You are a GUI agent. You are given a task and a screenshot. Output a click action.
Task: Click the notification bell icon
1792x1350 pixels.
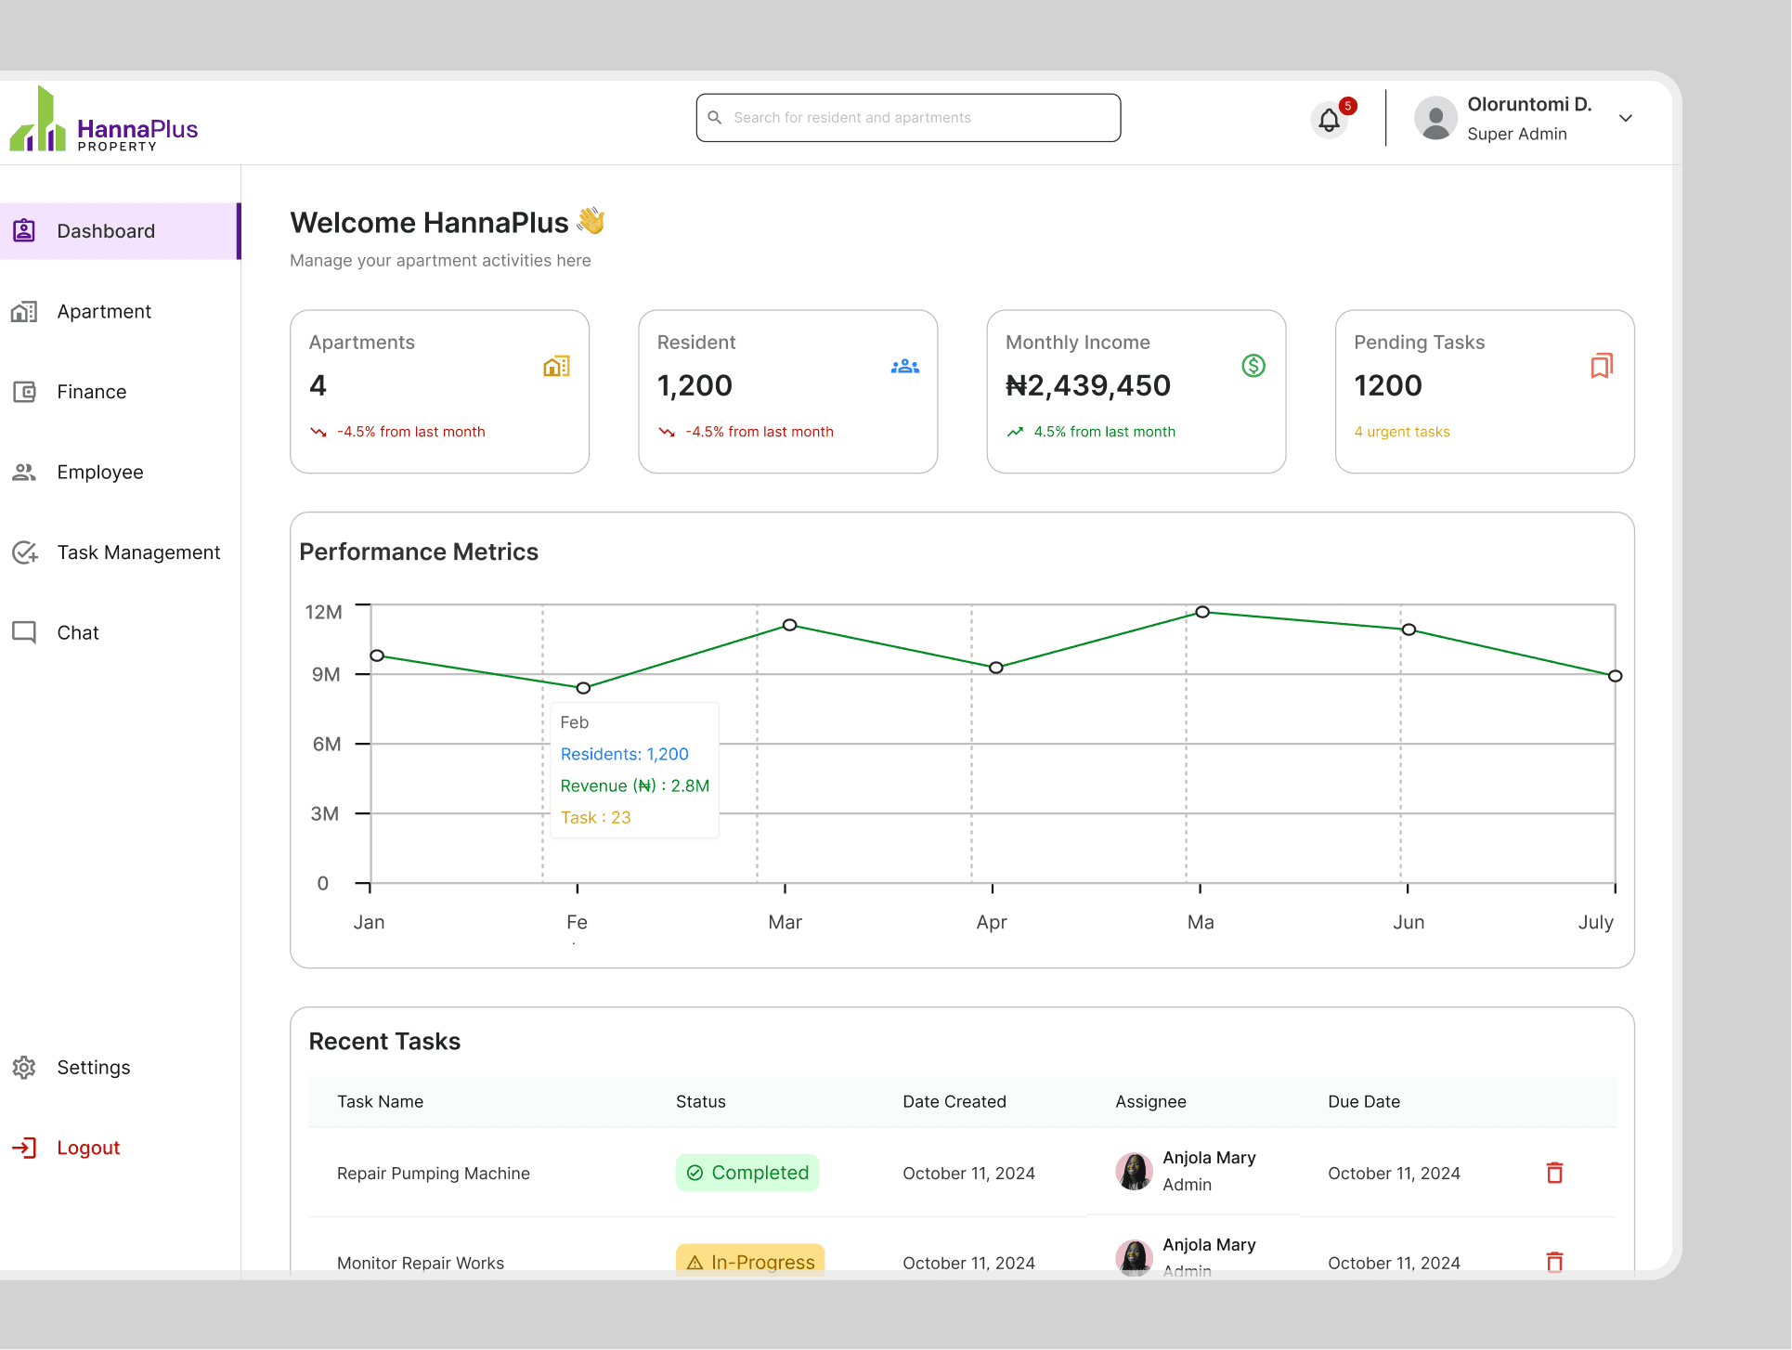point(1329,119)
